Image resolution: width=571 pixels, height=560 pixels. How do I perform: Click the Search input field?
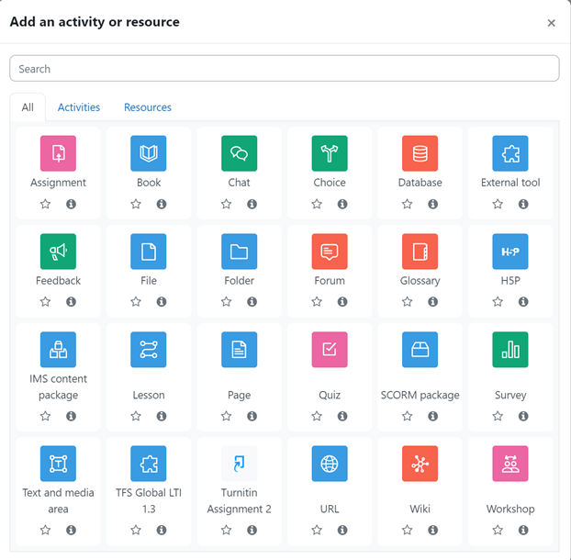(x=285, y=69)
